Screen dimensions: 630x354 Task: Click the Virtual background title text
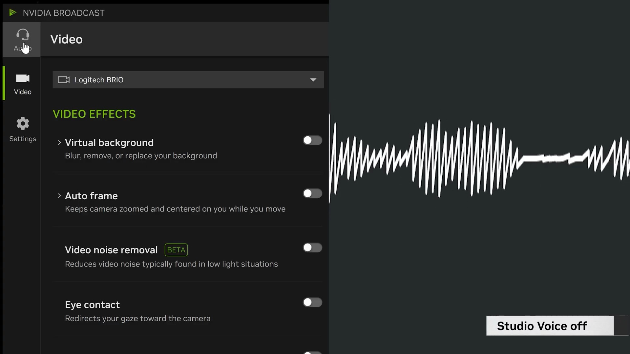point(109,143)
